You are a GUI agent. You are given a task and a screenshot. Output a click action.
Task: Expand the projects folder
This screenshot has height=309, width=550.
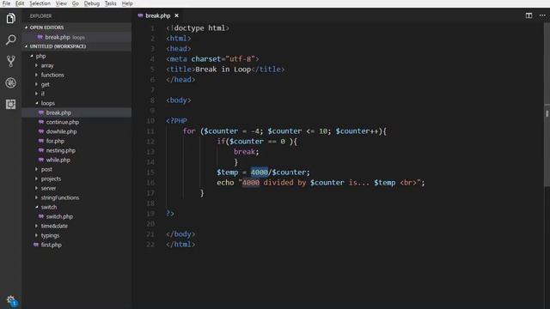click(36, 179)
